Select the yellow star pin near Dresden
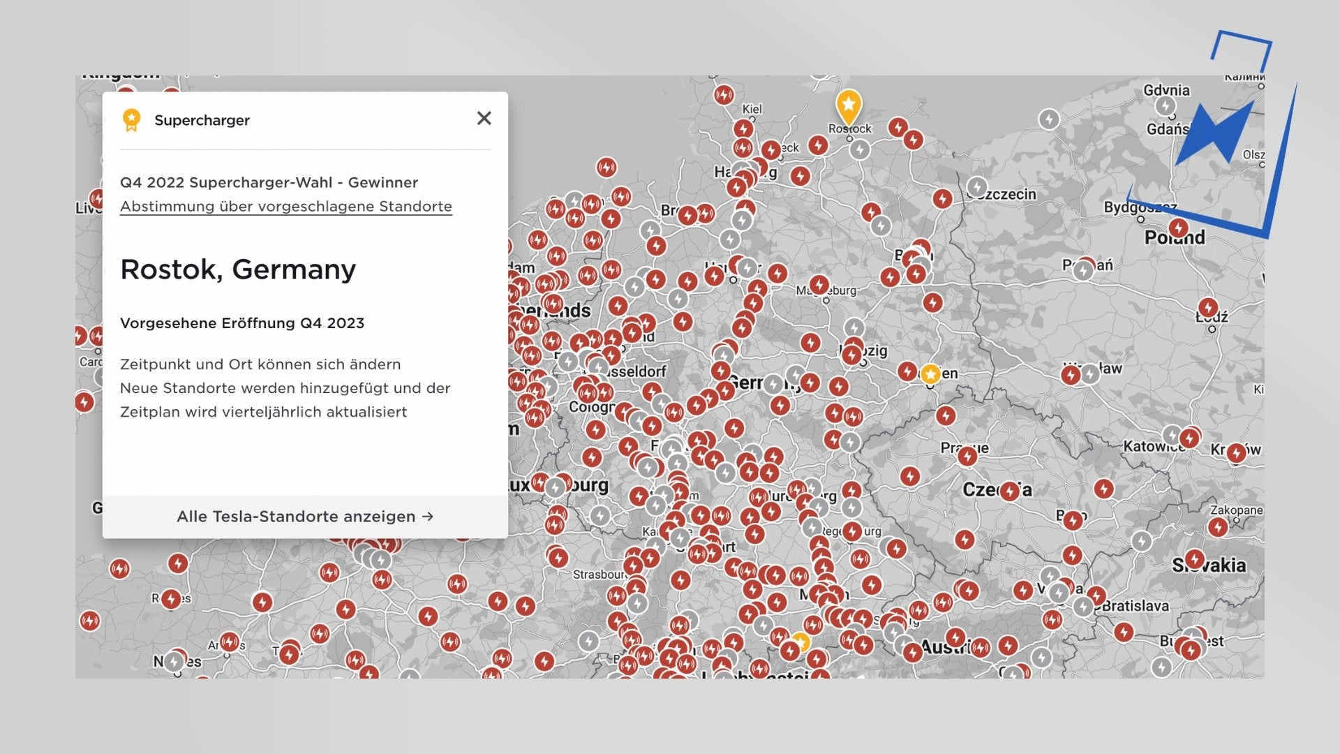This screenshot has height=754, width=1340. pyautogui.click(x=930, y=374)
